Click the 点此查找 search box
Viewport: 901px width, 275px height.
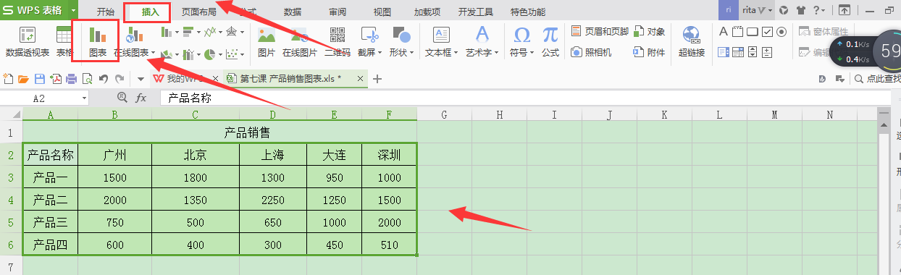pos(877,79)
